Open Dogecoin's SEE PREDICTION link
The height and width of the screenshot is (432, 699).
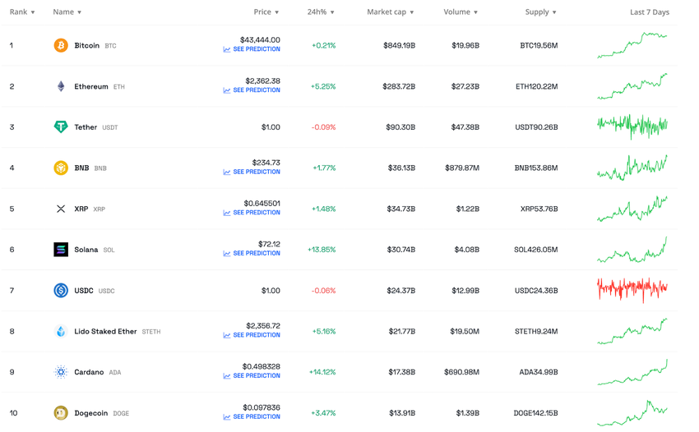coord(257,416)
